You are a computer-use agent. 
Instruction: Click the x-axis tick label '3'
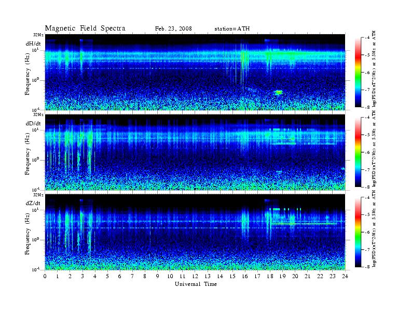83,276
